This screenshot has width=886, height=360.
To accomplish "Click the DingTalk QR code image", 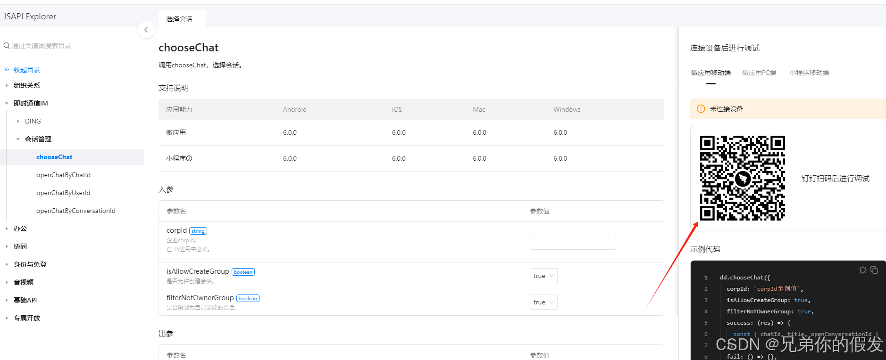I will 742,178.
